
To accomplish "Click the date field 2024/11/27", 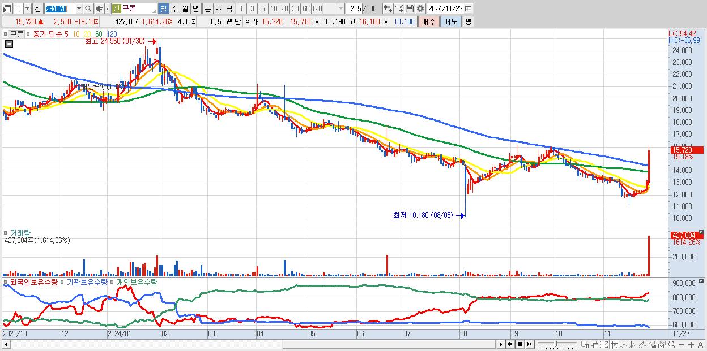I will coord(445,8).
